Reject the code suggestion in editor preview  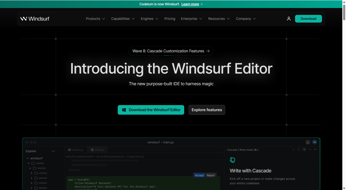pyautogui.click(x=211, y=176)
